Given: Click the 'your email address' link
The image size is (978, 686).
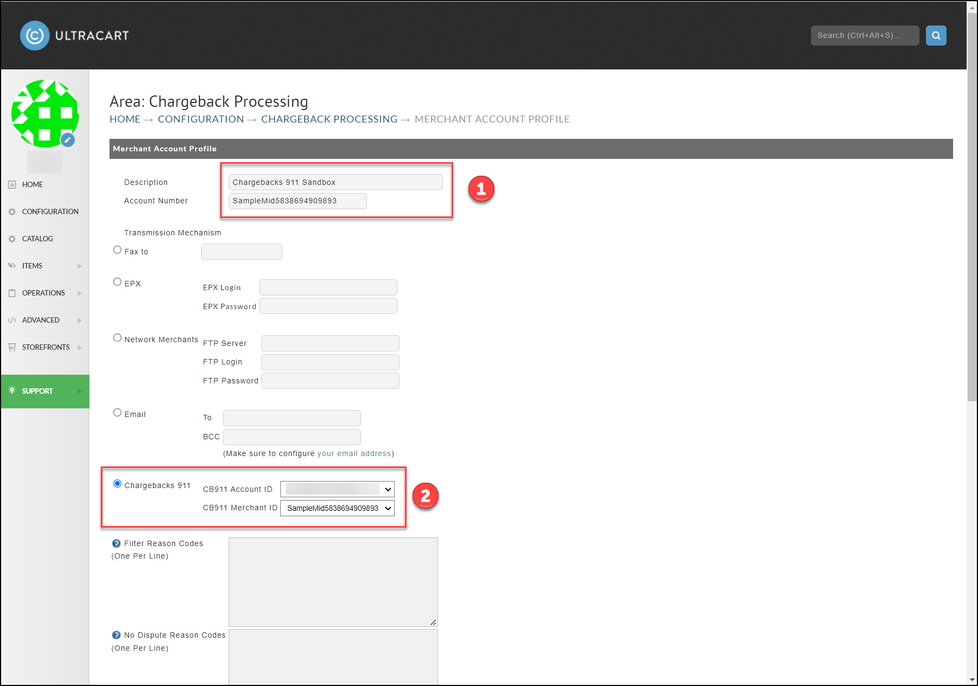Looking at the screenshot, I should click(354, 453).
